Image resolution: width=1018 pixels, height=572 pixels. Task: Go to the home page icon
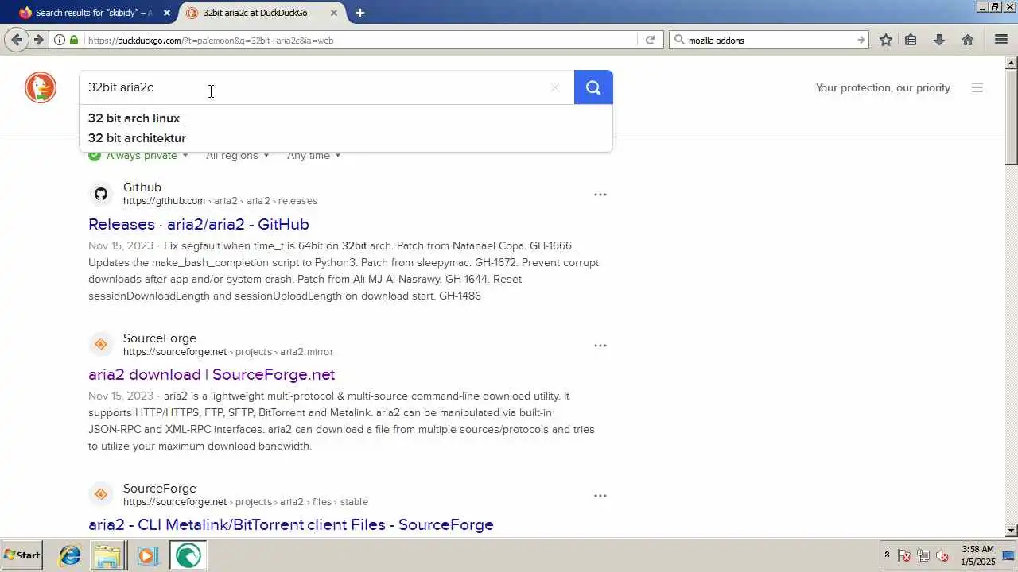968,40
